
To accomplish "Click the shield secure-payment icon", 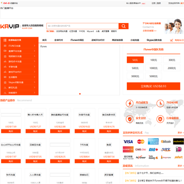I will (x=130, y=119).
